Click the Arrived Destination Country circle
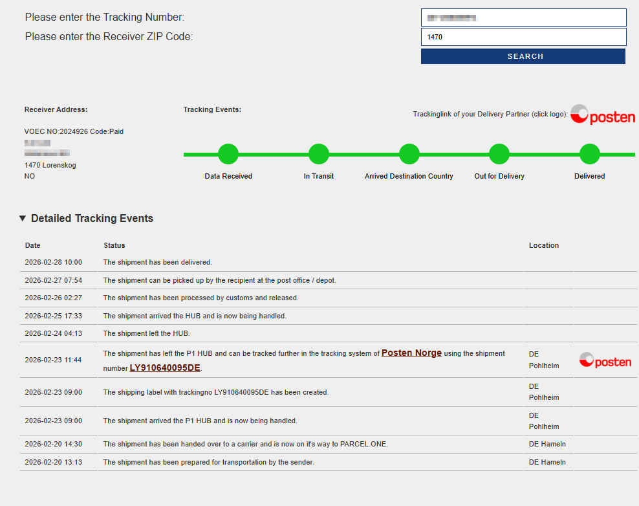Screen dimensions: 639x506 (409, 154)
